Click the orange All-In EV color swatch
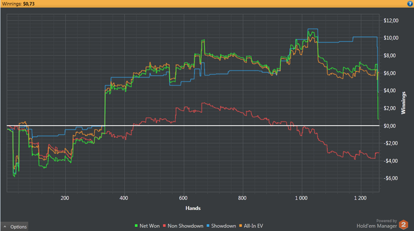The height and width of the screenshot is (231, 414). 241,226
